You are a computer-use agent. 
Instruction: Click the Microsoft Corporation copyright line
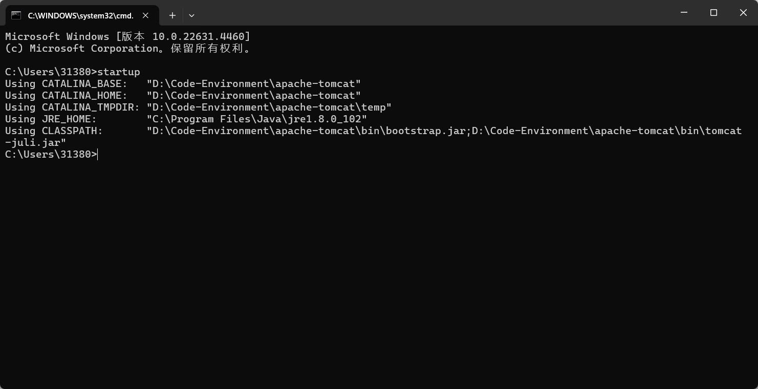pyautogui.click(x=127, y=49)
